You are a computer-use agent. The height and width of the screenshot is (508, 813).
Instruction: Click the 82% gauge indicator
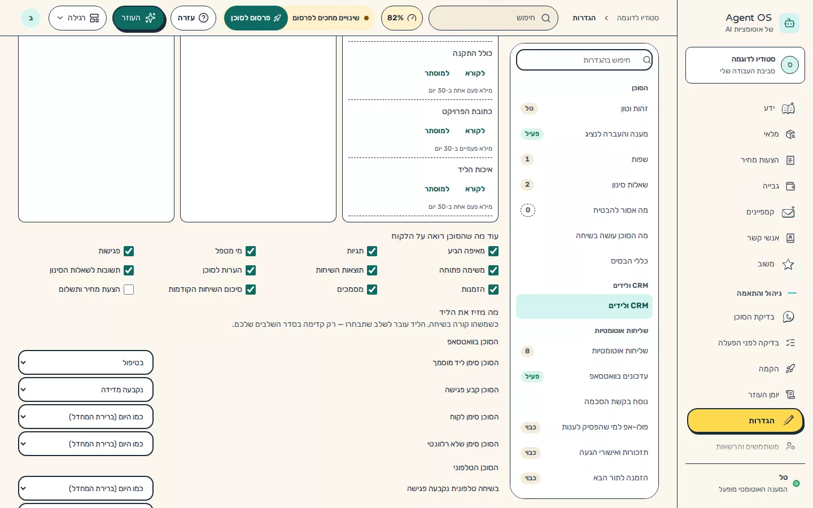click(x=402, y=18)
